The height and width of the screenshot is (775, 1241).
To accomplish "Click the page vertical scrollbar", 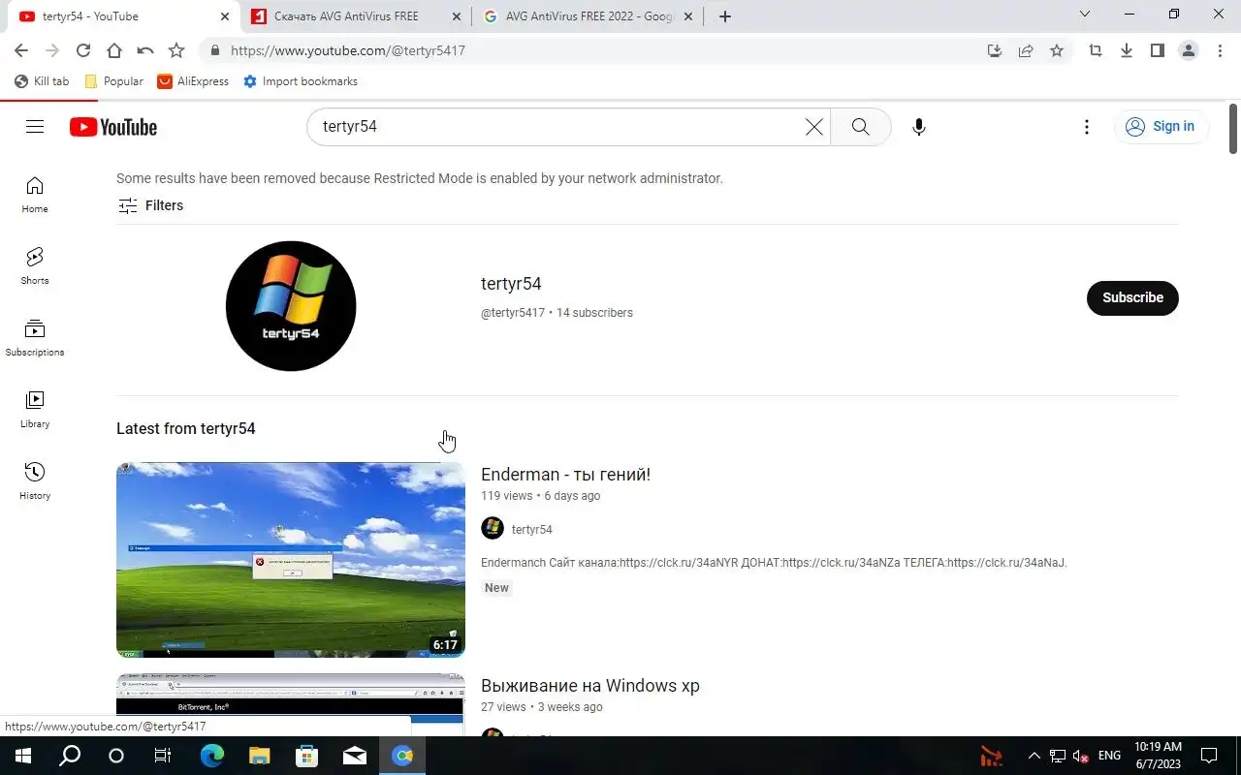I will pos(1233,128).
